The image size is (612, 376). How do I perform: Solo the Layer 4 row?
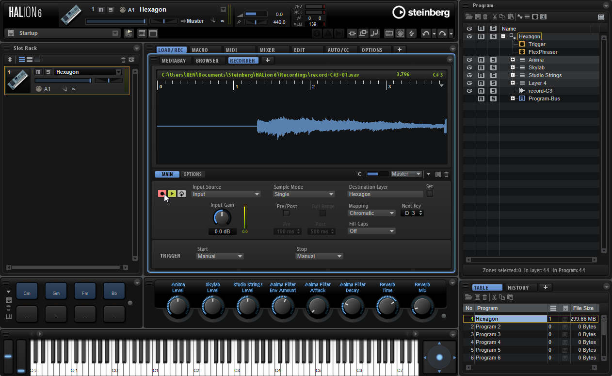click(493, 83)
